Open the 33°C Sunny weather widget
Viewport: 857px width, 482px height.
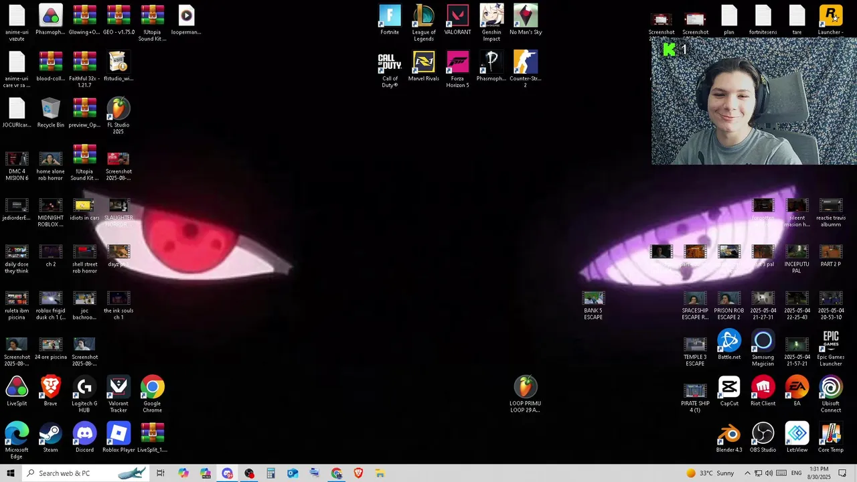[710, 473]
